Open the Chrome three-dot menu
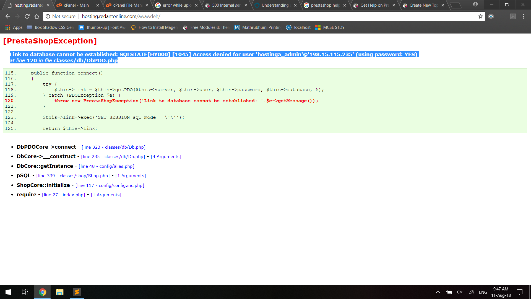Image resolution: width=531 pixels, height=299 pixels. point(524,16)
